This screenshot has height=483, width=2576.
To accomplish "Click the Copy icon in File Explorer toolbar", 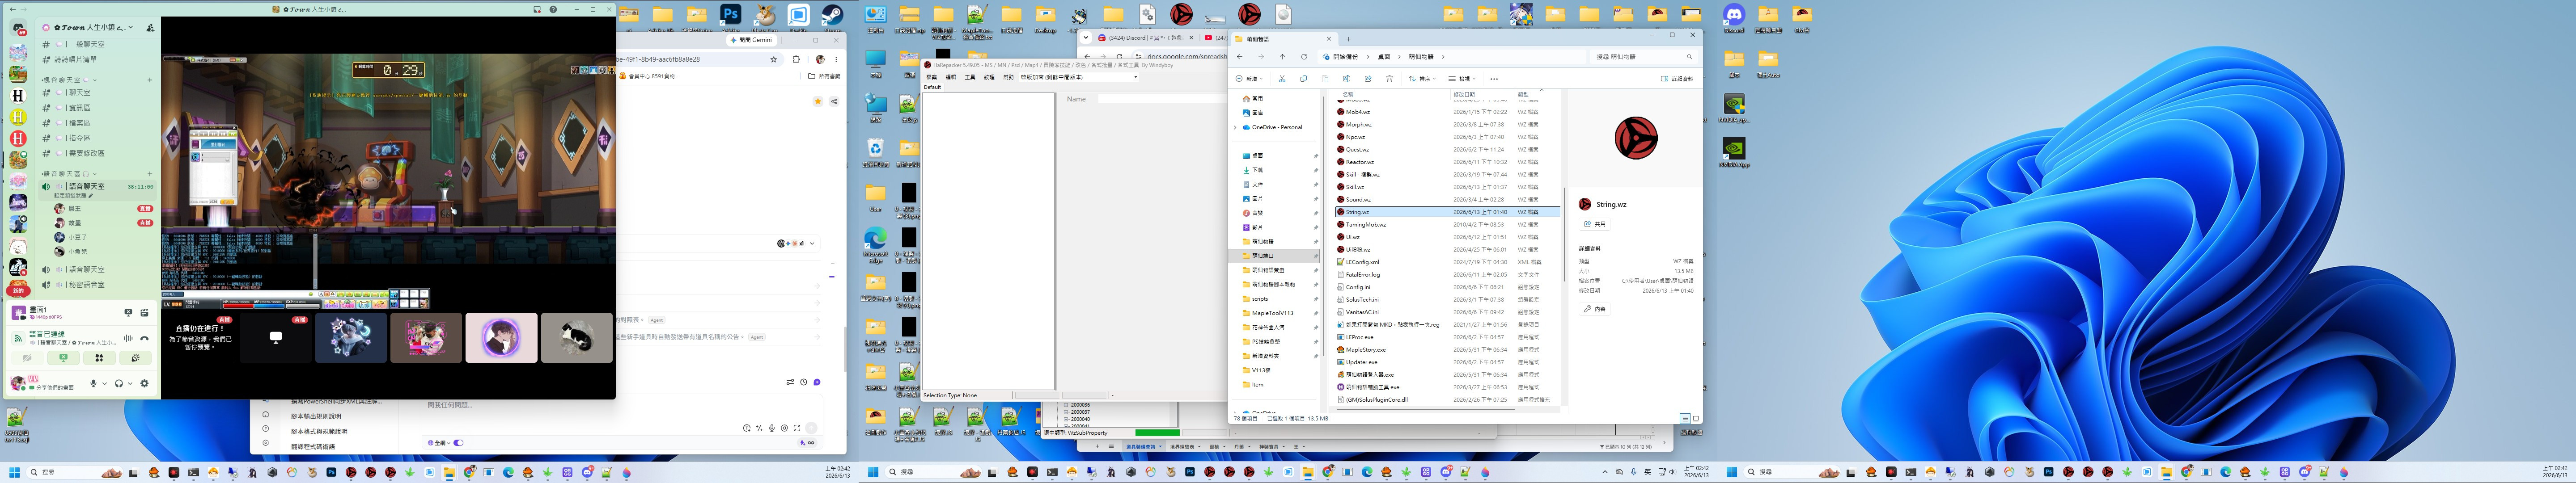I will pos(1303,79).
